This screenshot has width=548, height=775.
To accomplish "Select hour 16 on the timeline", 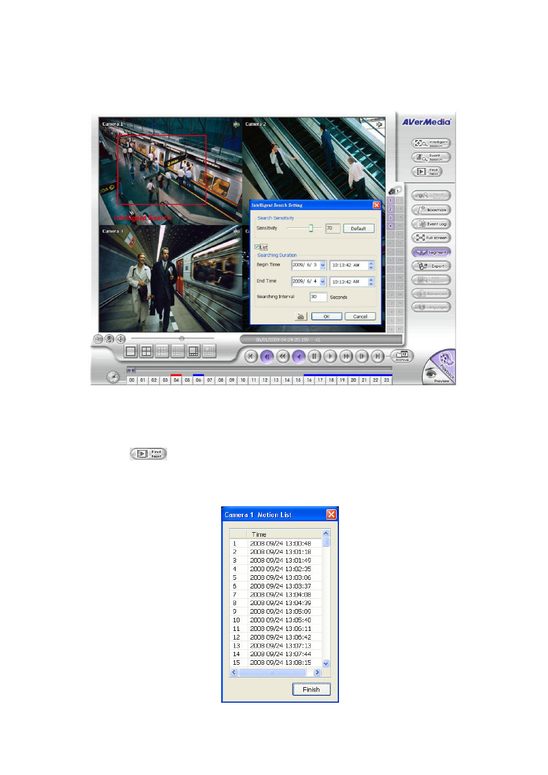I will pos(309,380).
